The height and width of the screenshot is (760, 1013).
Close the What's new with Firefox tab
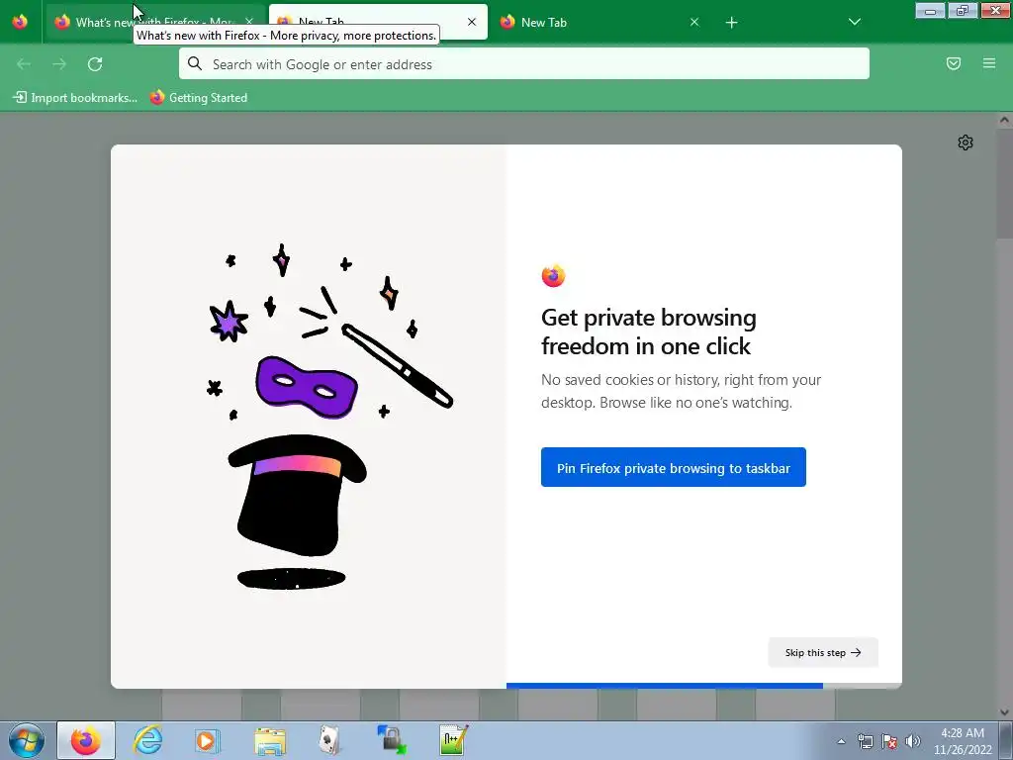click(x=249, y=22)
